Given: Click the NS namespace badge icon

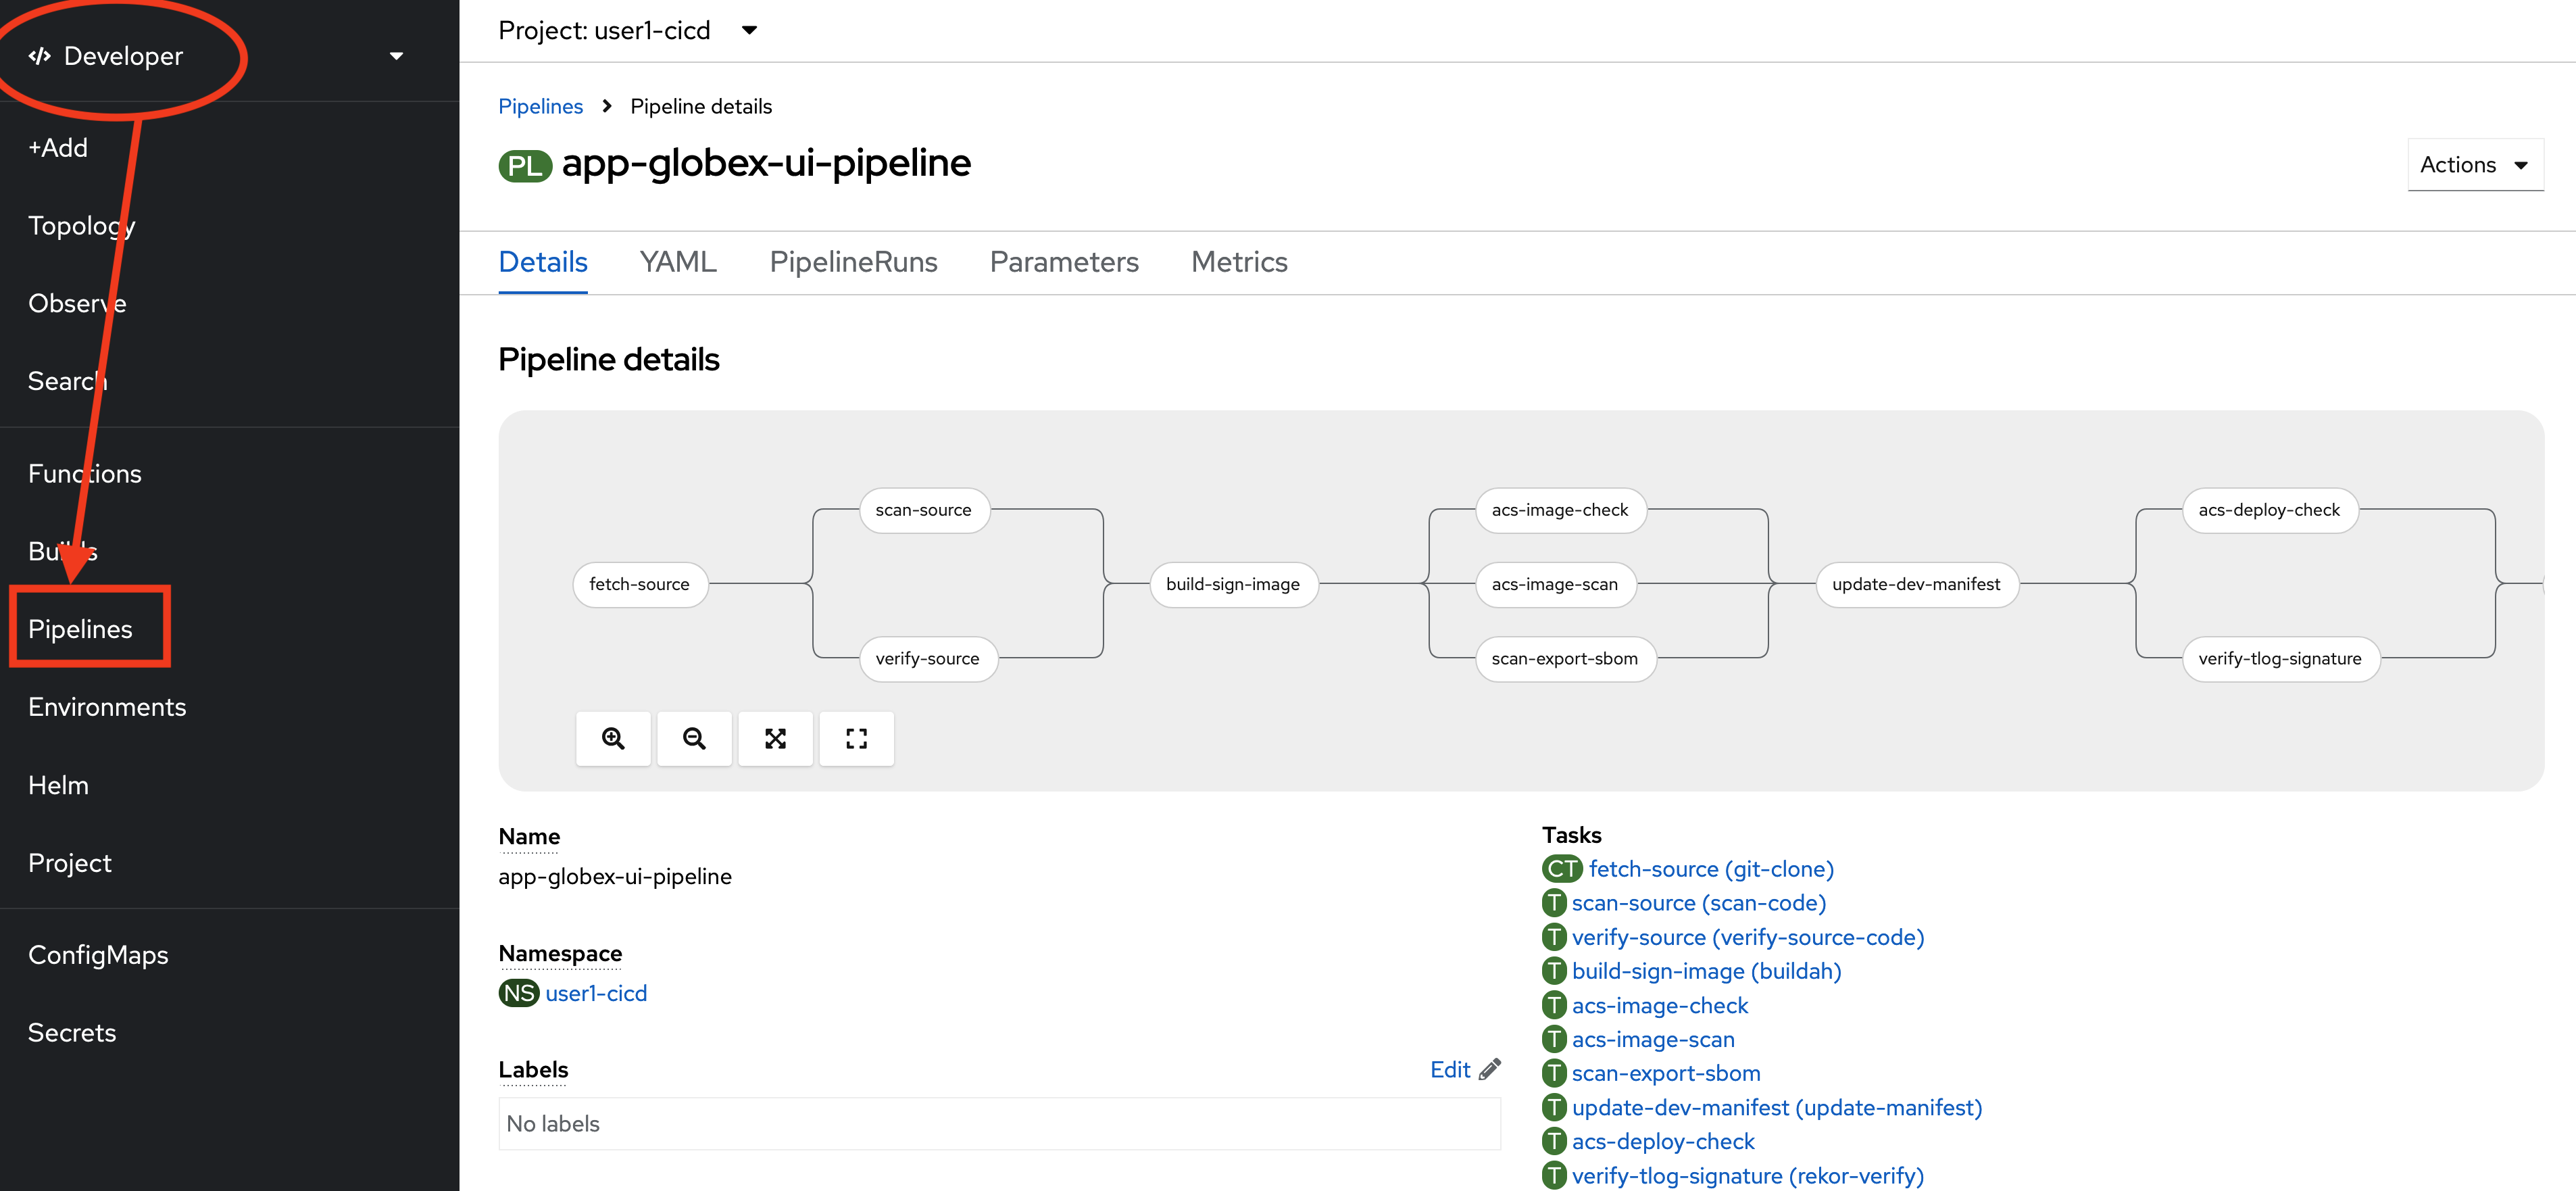Looking at the screenshot, I should tap(518, 993).
